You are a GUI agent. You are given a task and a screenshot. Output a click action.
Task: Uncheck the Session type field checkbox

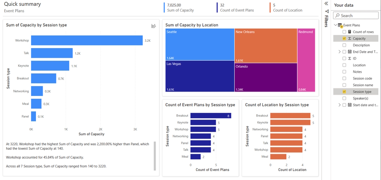point(344,92)
